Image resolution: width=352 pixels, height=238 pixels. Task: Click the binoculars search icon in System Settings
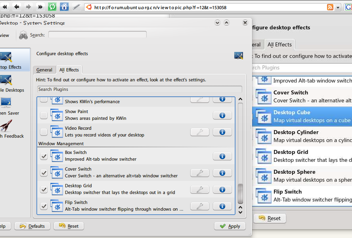pyautogui.click(x=23, y=35)
